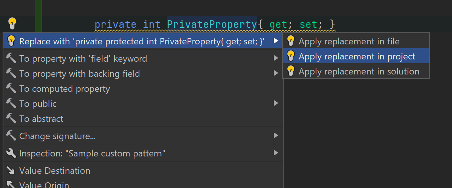Click the Value Destination arrow icon
This screenshot has height=188, width=452.
click(11, 171)
